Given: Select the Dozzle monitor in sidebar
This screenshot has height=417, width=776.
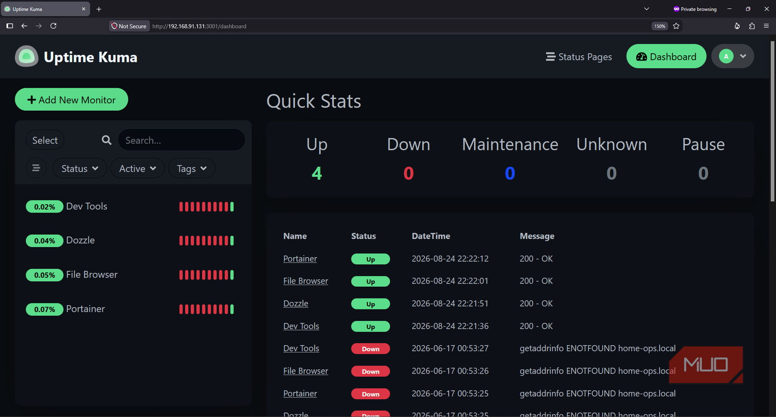Looking at the screenshot, I should coord(133,241).
